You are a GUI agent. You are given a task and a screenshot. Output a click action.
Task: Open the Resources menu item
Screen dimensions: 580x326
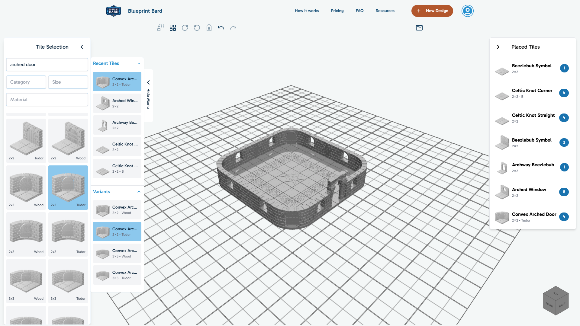[x=385, y=11]
